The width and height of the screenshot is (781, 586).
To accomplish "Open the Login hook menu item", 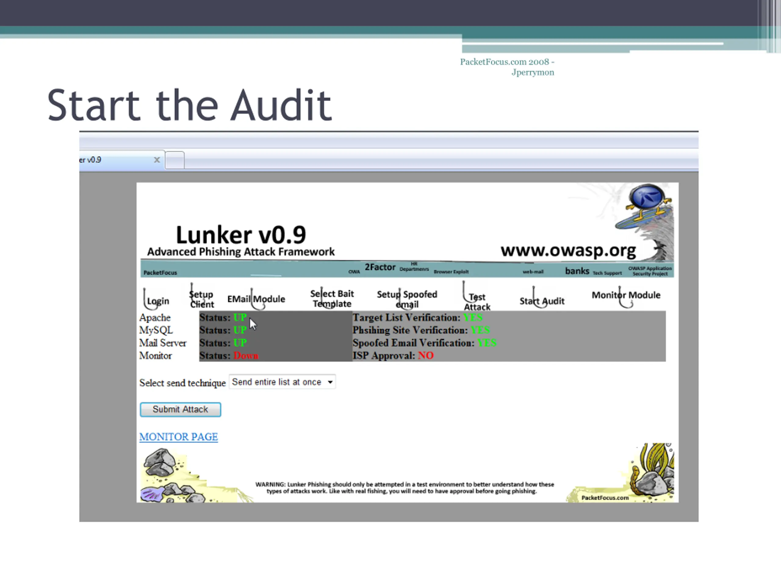I will (x=158, y=301).
